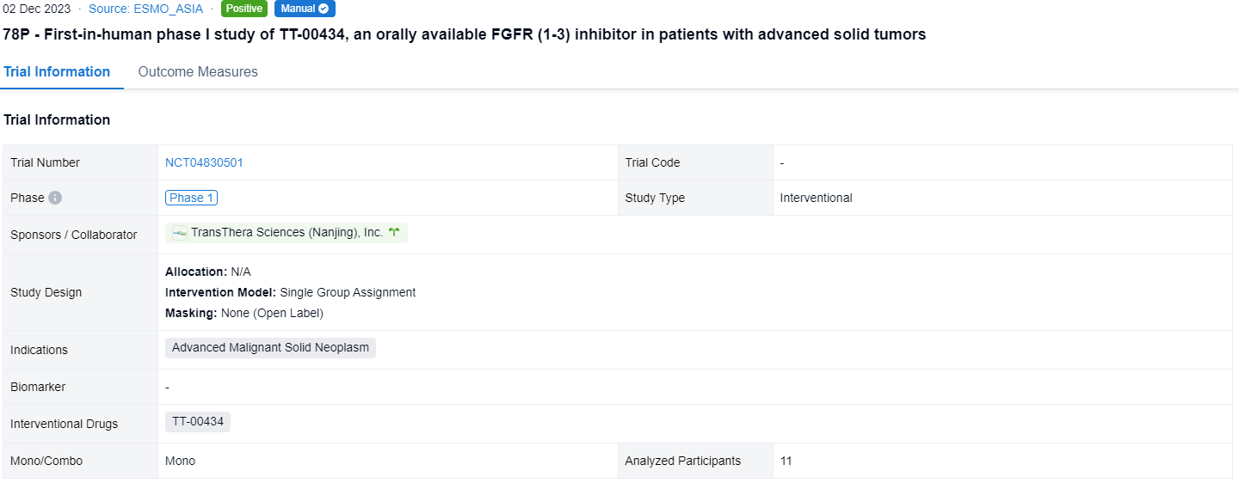Click the TransThera Sciences company logo icon

click(x=180, y=233)
